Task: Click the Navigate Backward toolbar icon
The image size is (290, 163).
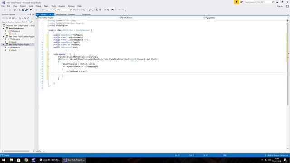Action: pyautogui.click(x=5, y=10)
